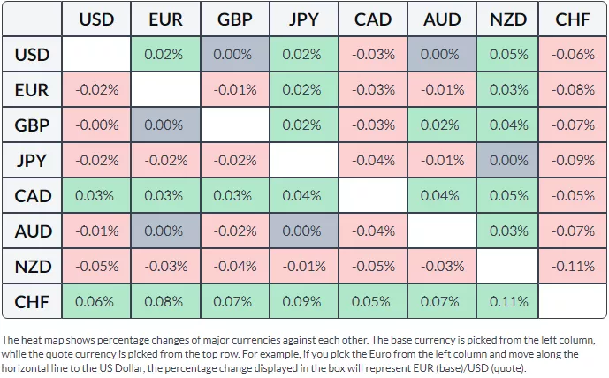Click the grey JPY/NZD cell showing 0.00%
This screenshot has height=378, width=609.
pos(507,160)
